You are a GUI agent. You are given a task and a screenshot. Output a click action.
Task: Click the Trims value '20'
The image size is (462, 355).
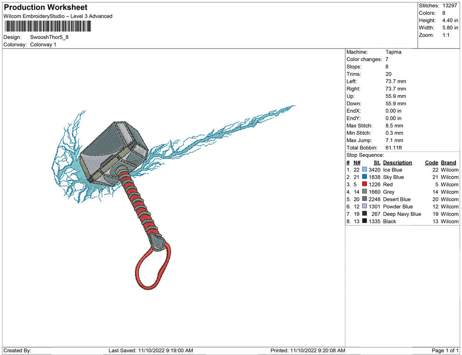coord(388,74)
